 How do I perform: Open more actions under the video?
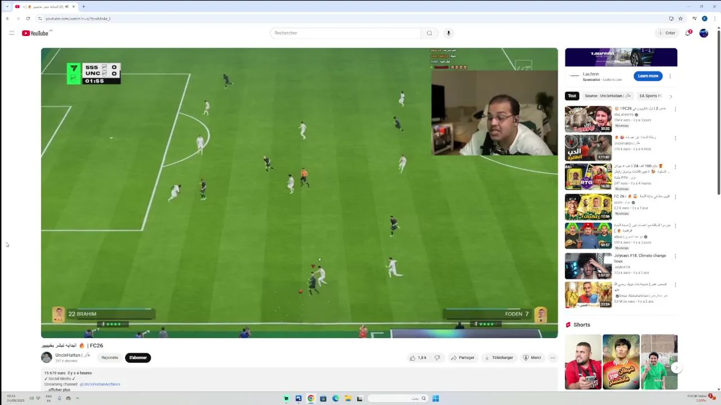[553, 358]
